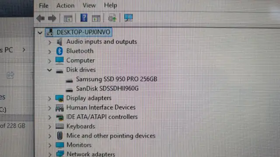The width and height of the screenshot is (280, 157).
Task: Open the View menu
Action: tap(89, 6)
